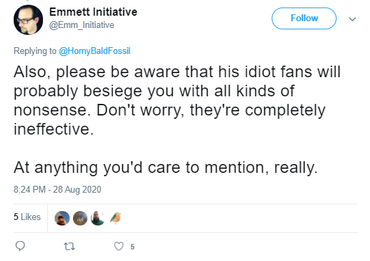This screenshot has height=261, width=370.
Task: Open the @HornyBaldFossil profile link
Action: [94, 51]
